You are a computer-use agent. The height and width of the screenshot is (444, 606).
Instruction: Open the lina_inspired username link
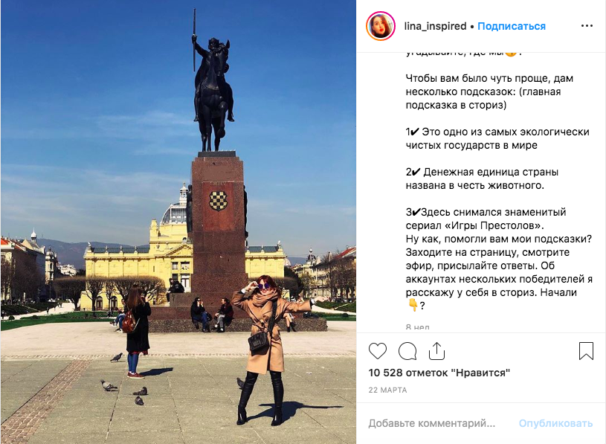[x=435, y=26]
